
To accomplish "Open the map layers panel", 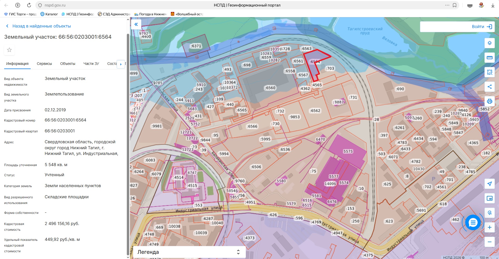I will click(489, 43).
